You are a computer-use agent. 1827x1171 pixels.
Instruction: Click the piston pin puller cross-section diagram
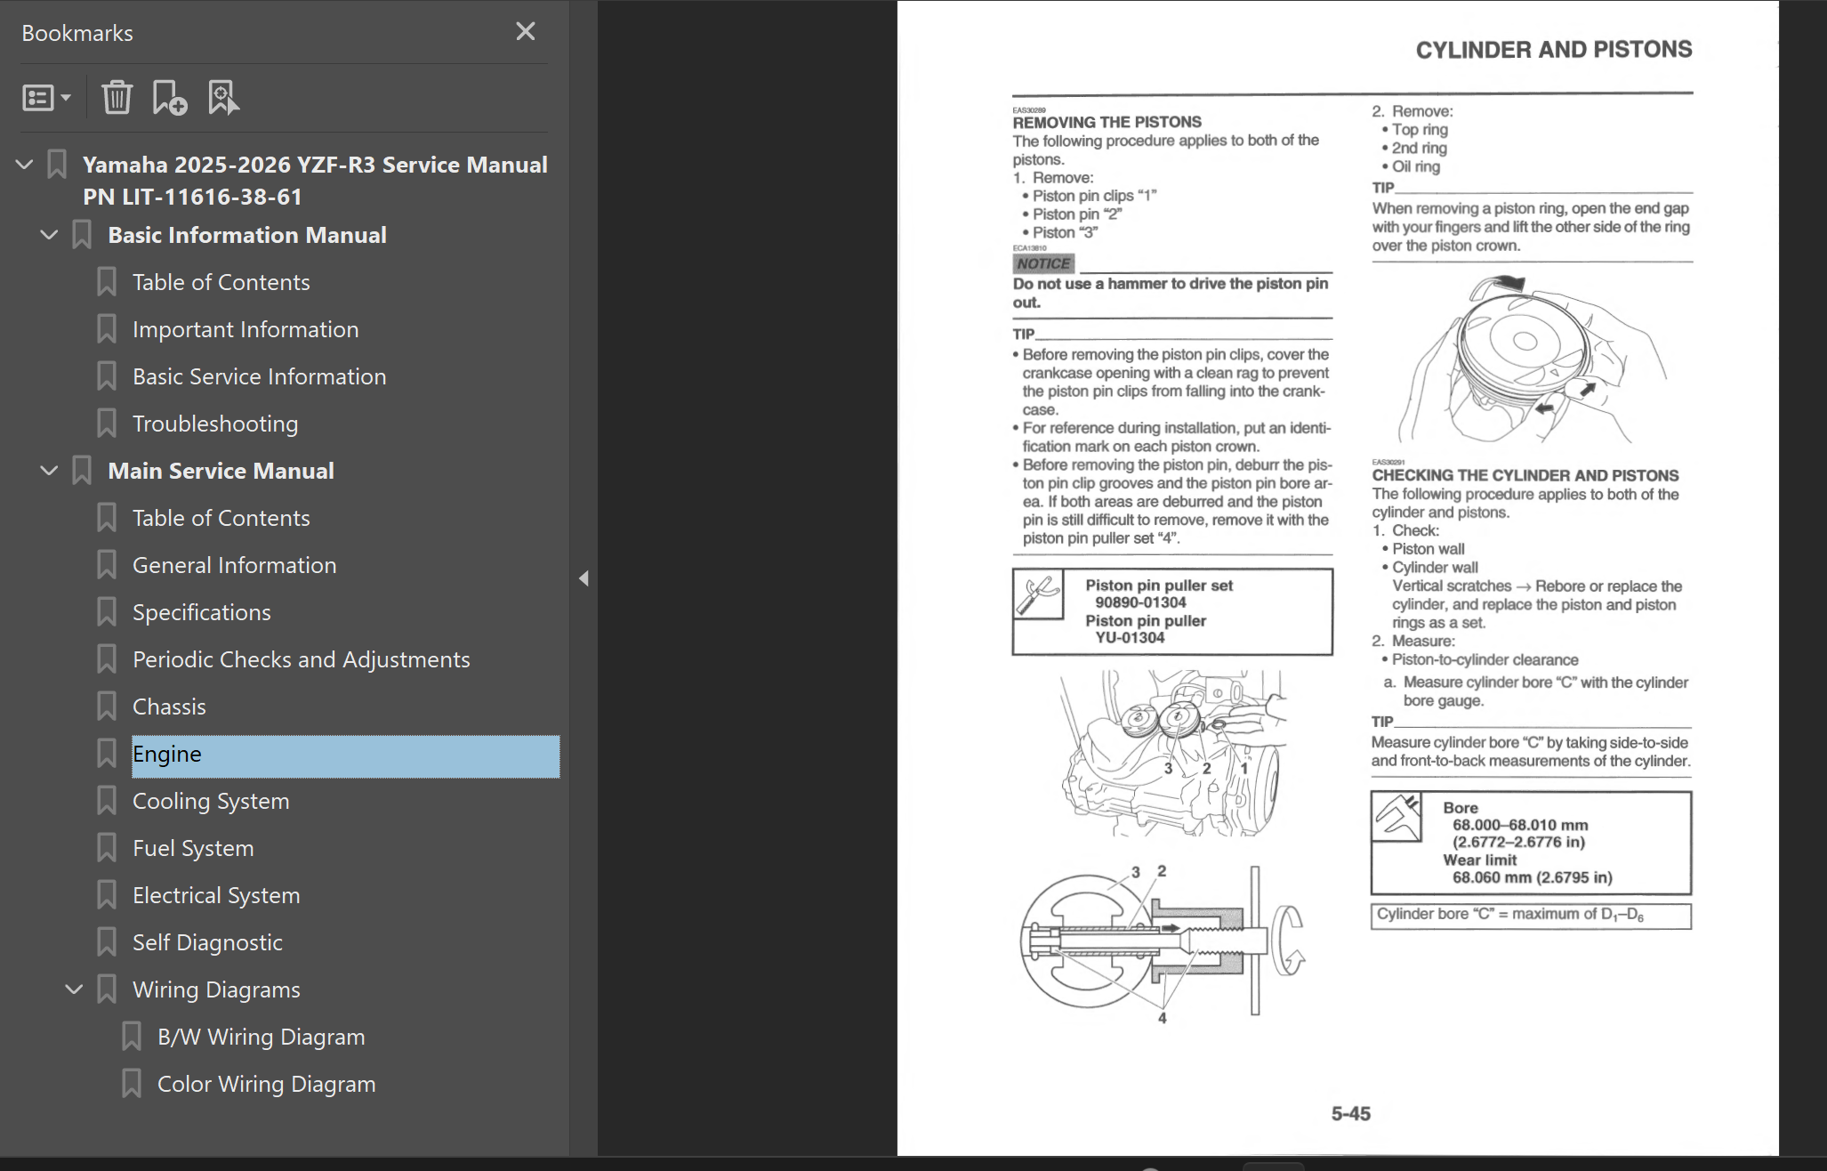[x=1163, y=943]
